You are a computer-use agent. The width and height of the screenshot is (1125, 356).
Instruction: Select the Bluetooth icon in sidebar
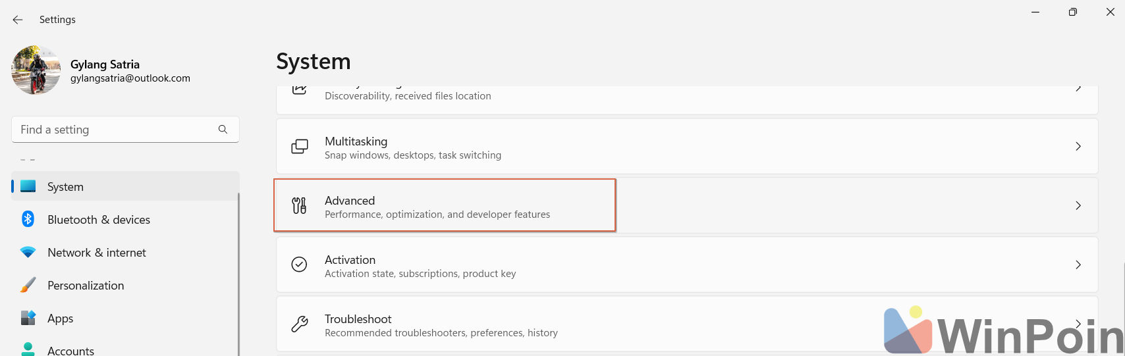point(28,219)
